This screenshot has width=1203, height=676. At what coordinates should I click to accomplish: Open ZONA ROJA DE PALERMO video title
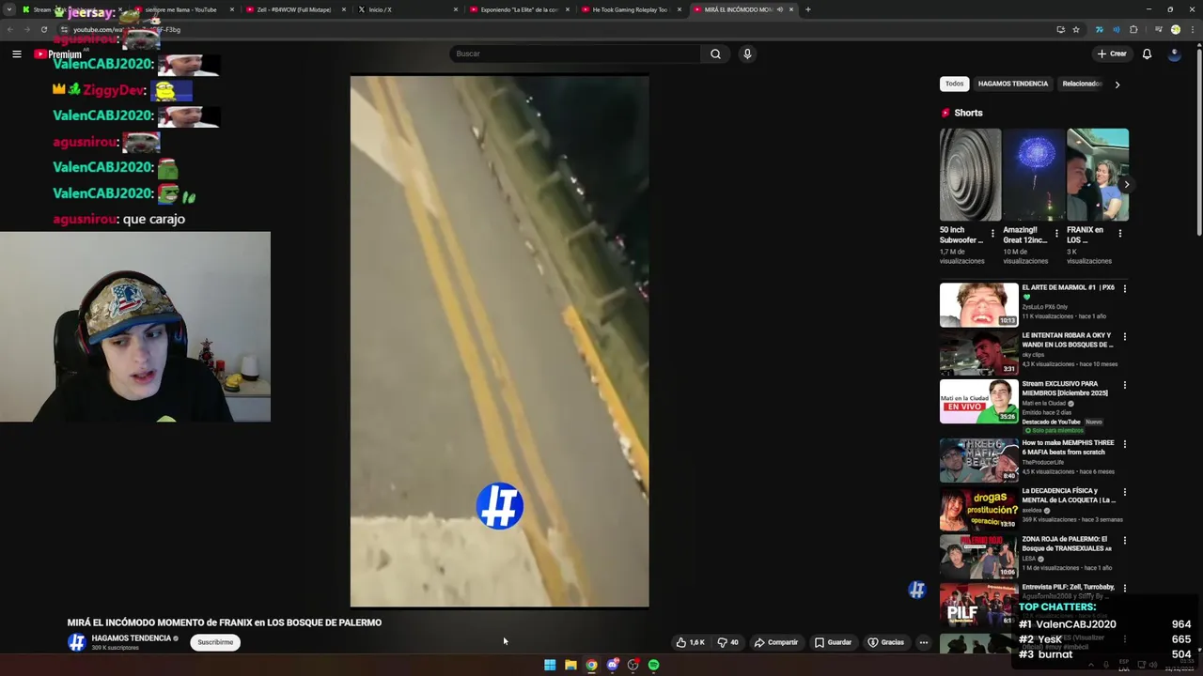[x=1067, y=544]
